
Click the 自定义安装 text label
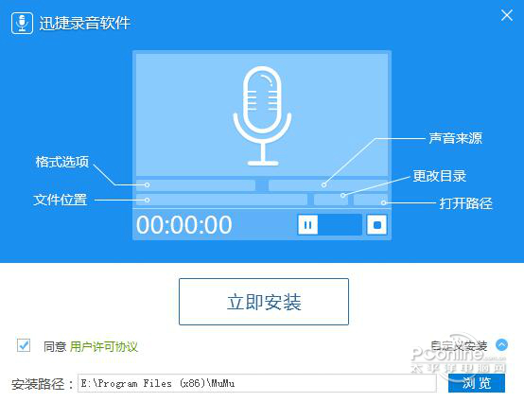pyautogui.click(x=459, y=345)
